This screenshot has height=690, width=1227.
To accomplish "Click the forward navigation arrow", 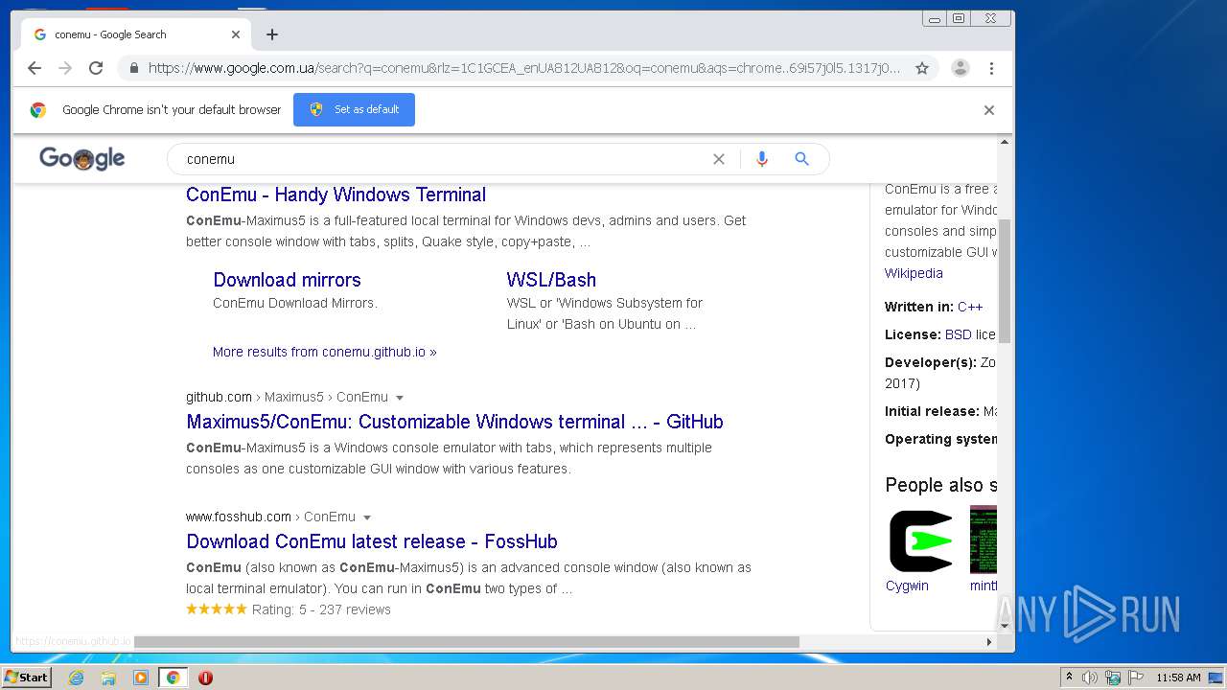I will click(x=65, y=68).
